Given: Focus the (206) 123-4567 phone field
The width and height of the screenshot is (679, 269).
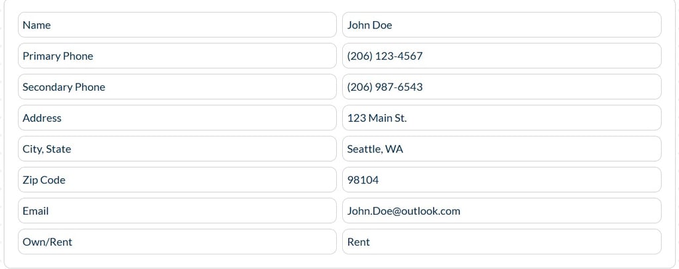Looking at the screenshot, I should point(501,56).
